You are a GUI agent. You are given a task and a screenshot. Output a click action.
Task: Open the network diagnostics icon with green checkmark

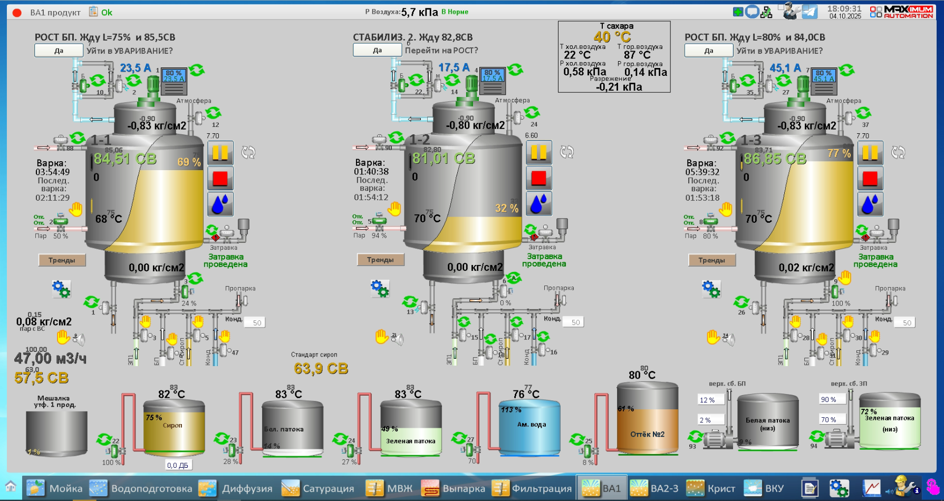pyautogui.click(x=766, y=12)
